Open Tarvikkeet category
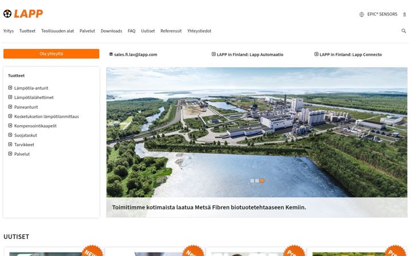 pos(24,144)
